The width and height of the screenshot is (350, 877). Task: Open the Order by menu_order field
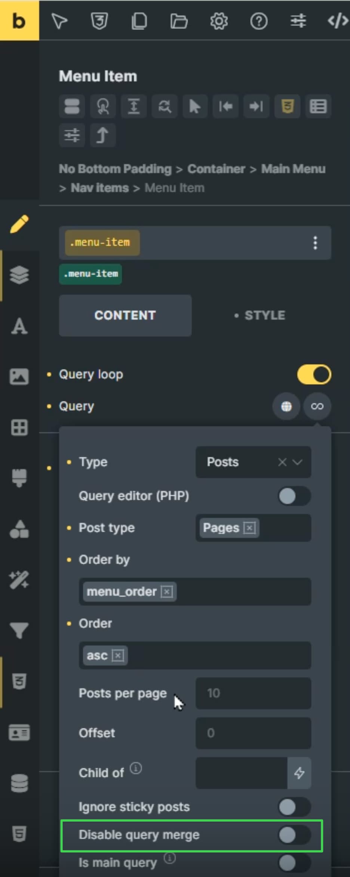point(195,592)
